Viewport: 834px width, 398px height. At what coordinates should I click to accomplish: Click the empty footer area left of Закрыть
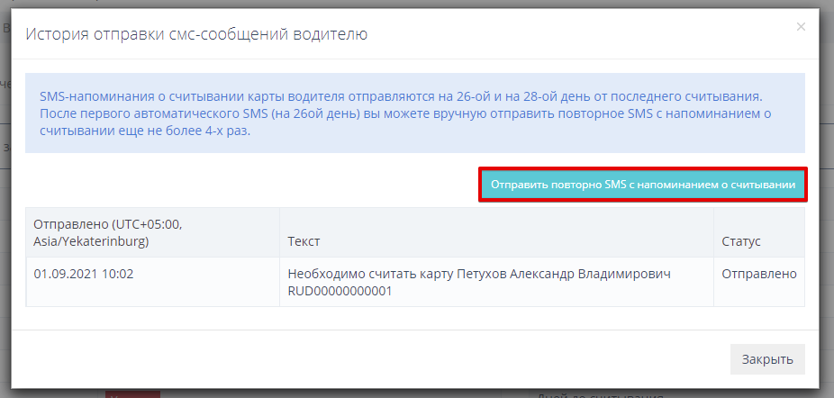[x=360, y=359]
